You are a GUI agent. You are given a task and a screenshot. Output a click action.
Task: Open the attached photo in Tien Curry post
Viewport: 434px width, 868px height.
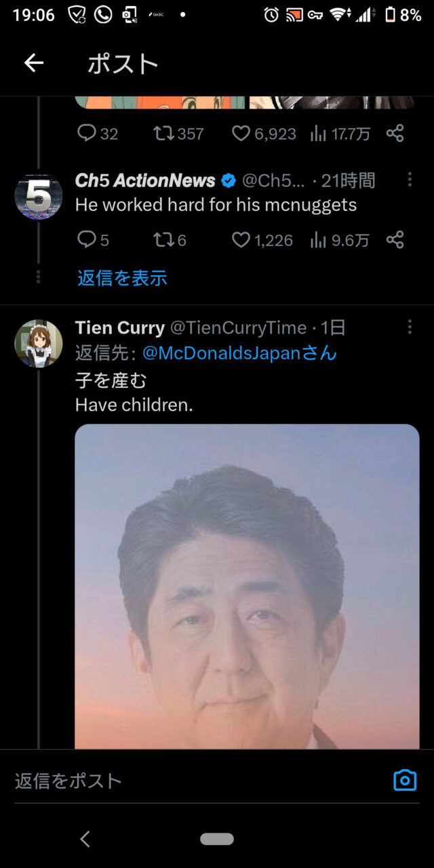pos(247,587)
